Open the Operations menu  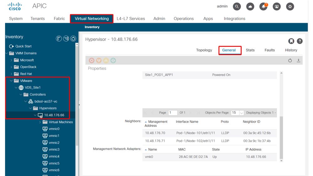[x=184, y=18]
